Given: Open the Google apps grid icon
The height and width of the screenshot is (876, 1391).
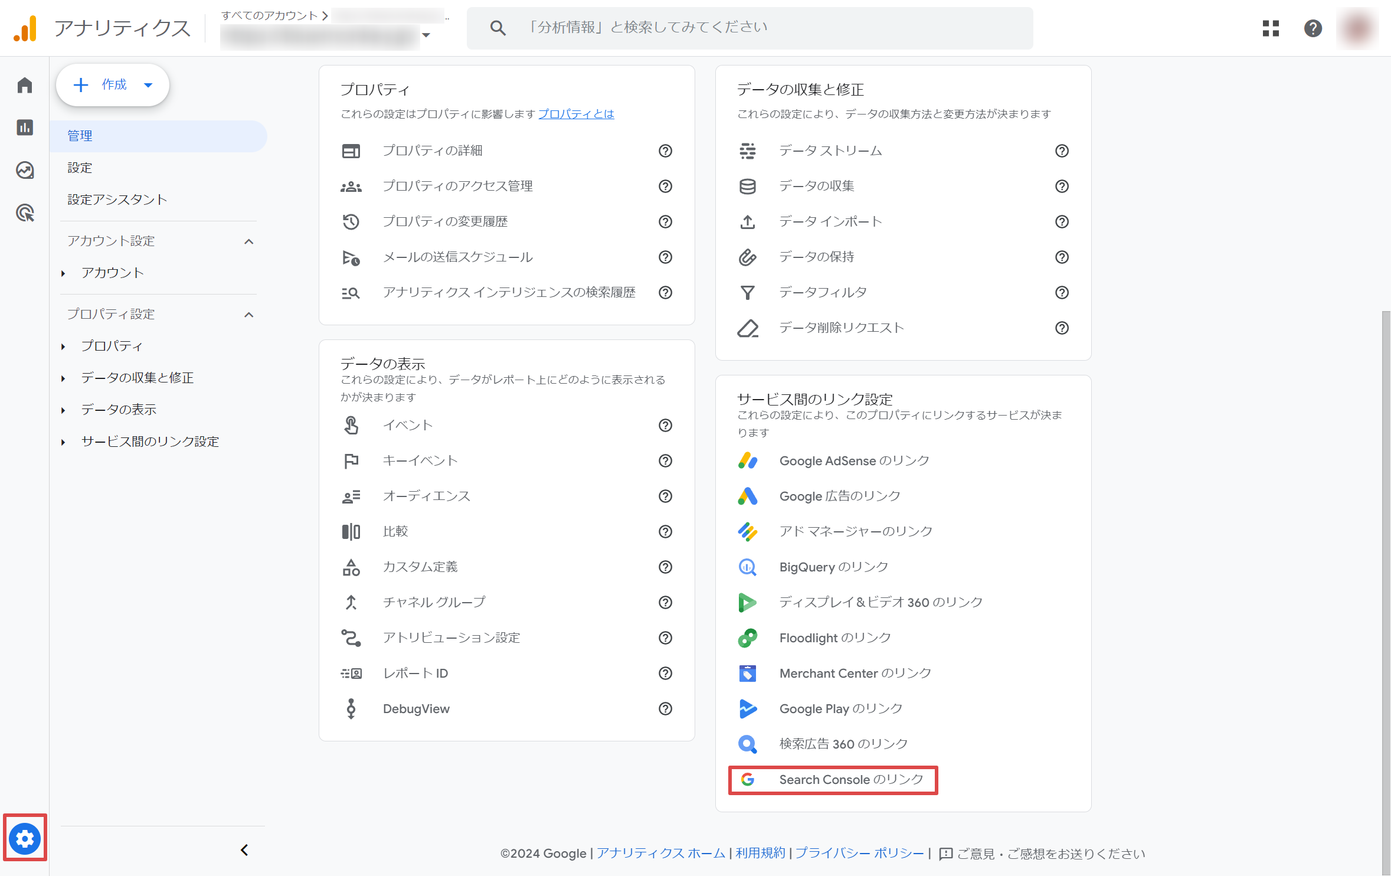Looking at the screenshot, I should tap(1271, 28).
